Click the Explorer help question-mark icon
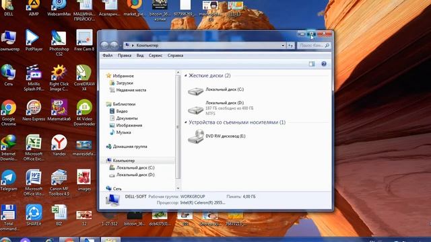Screen dimensions: 431x242 point(324,64)
